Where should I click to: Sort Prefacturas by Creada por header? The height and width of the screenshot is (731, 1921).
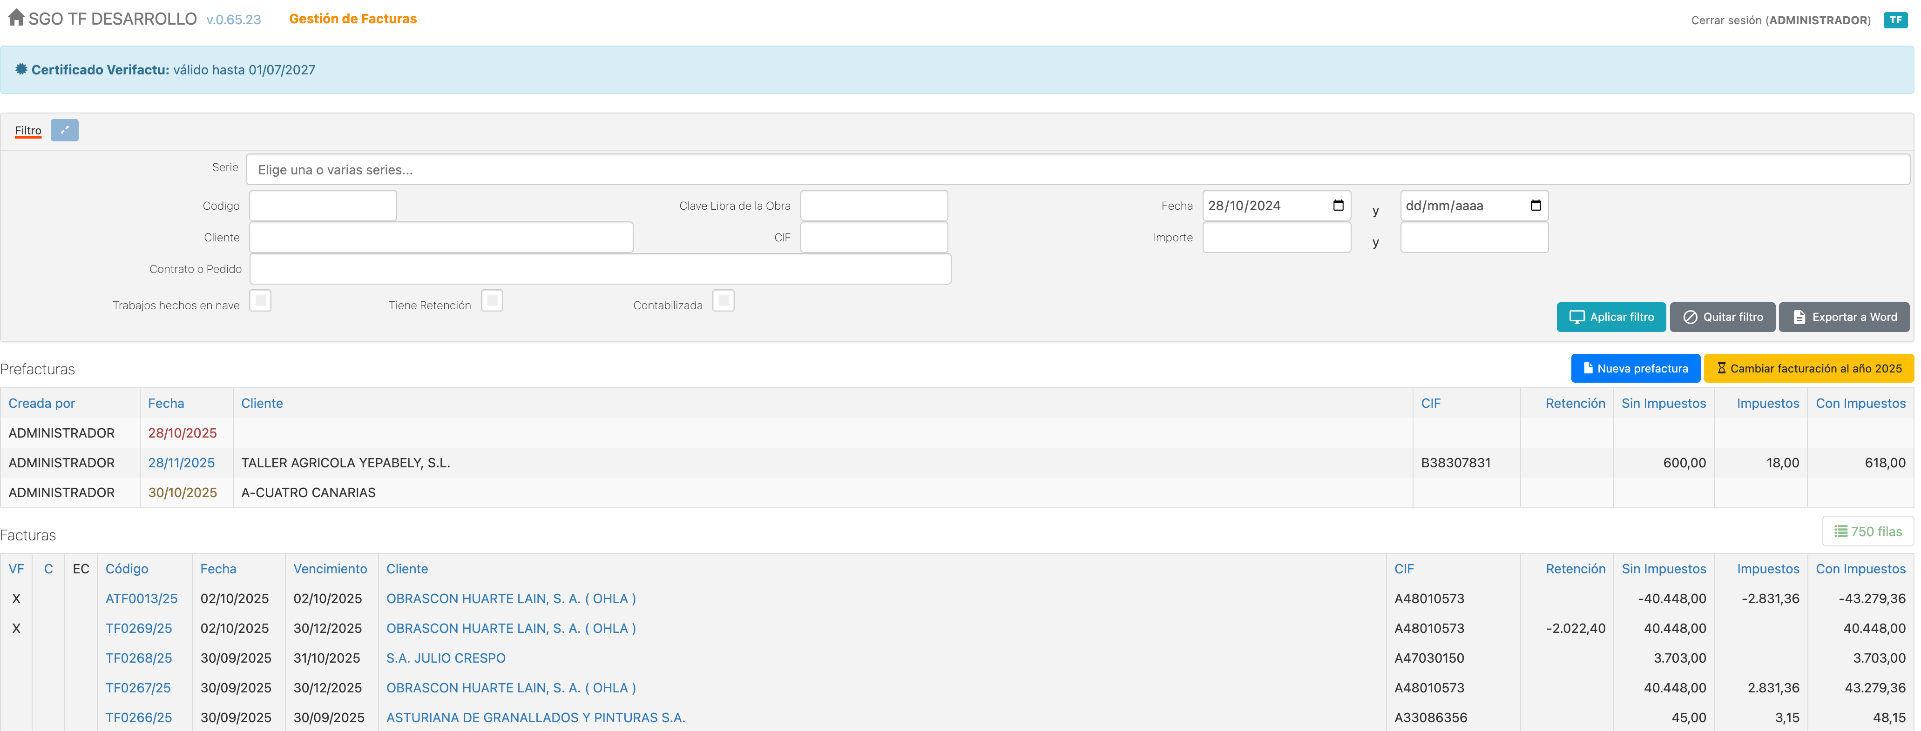(42, 403)
